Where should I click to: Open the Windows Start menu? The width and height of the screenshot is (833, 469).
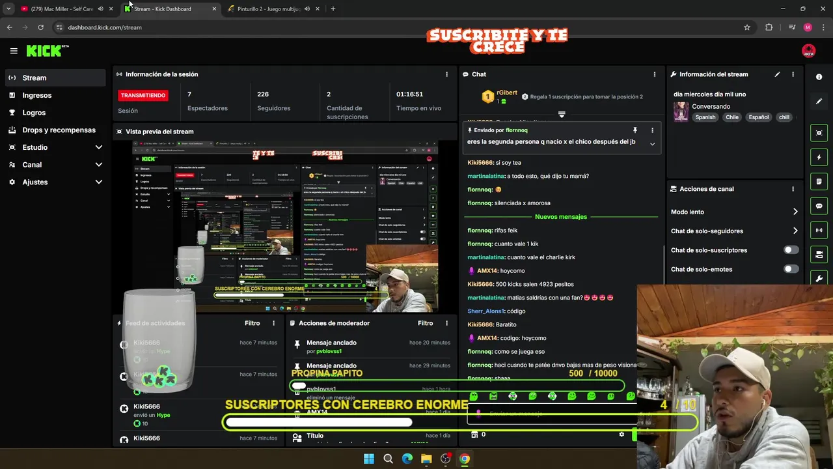pos(369,459)
